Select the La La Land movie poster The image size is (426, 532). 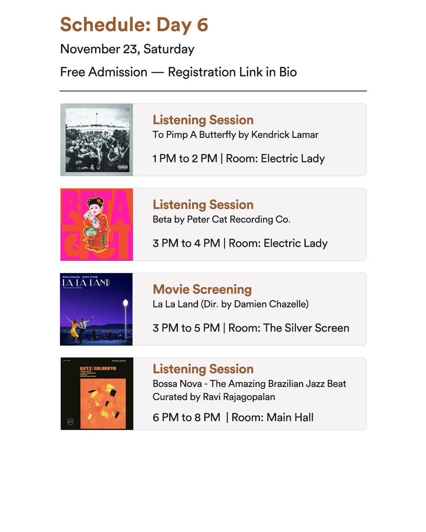[x=96, y=309]
